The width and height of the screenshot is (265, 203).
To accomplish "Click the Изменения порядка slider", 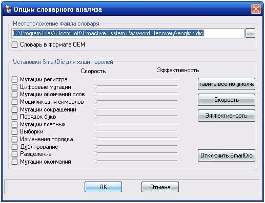I will click(136, 139).
